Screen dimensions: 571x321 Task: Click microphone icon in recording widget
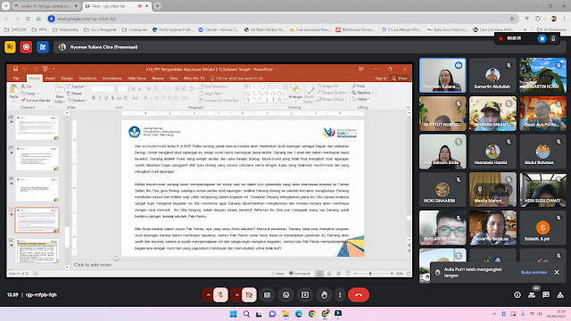[x=553, y=38]
